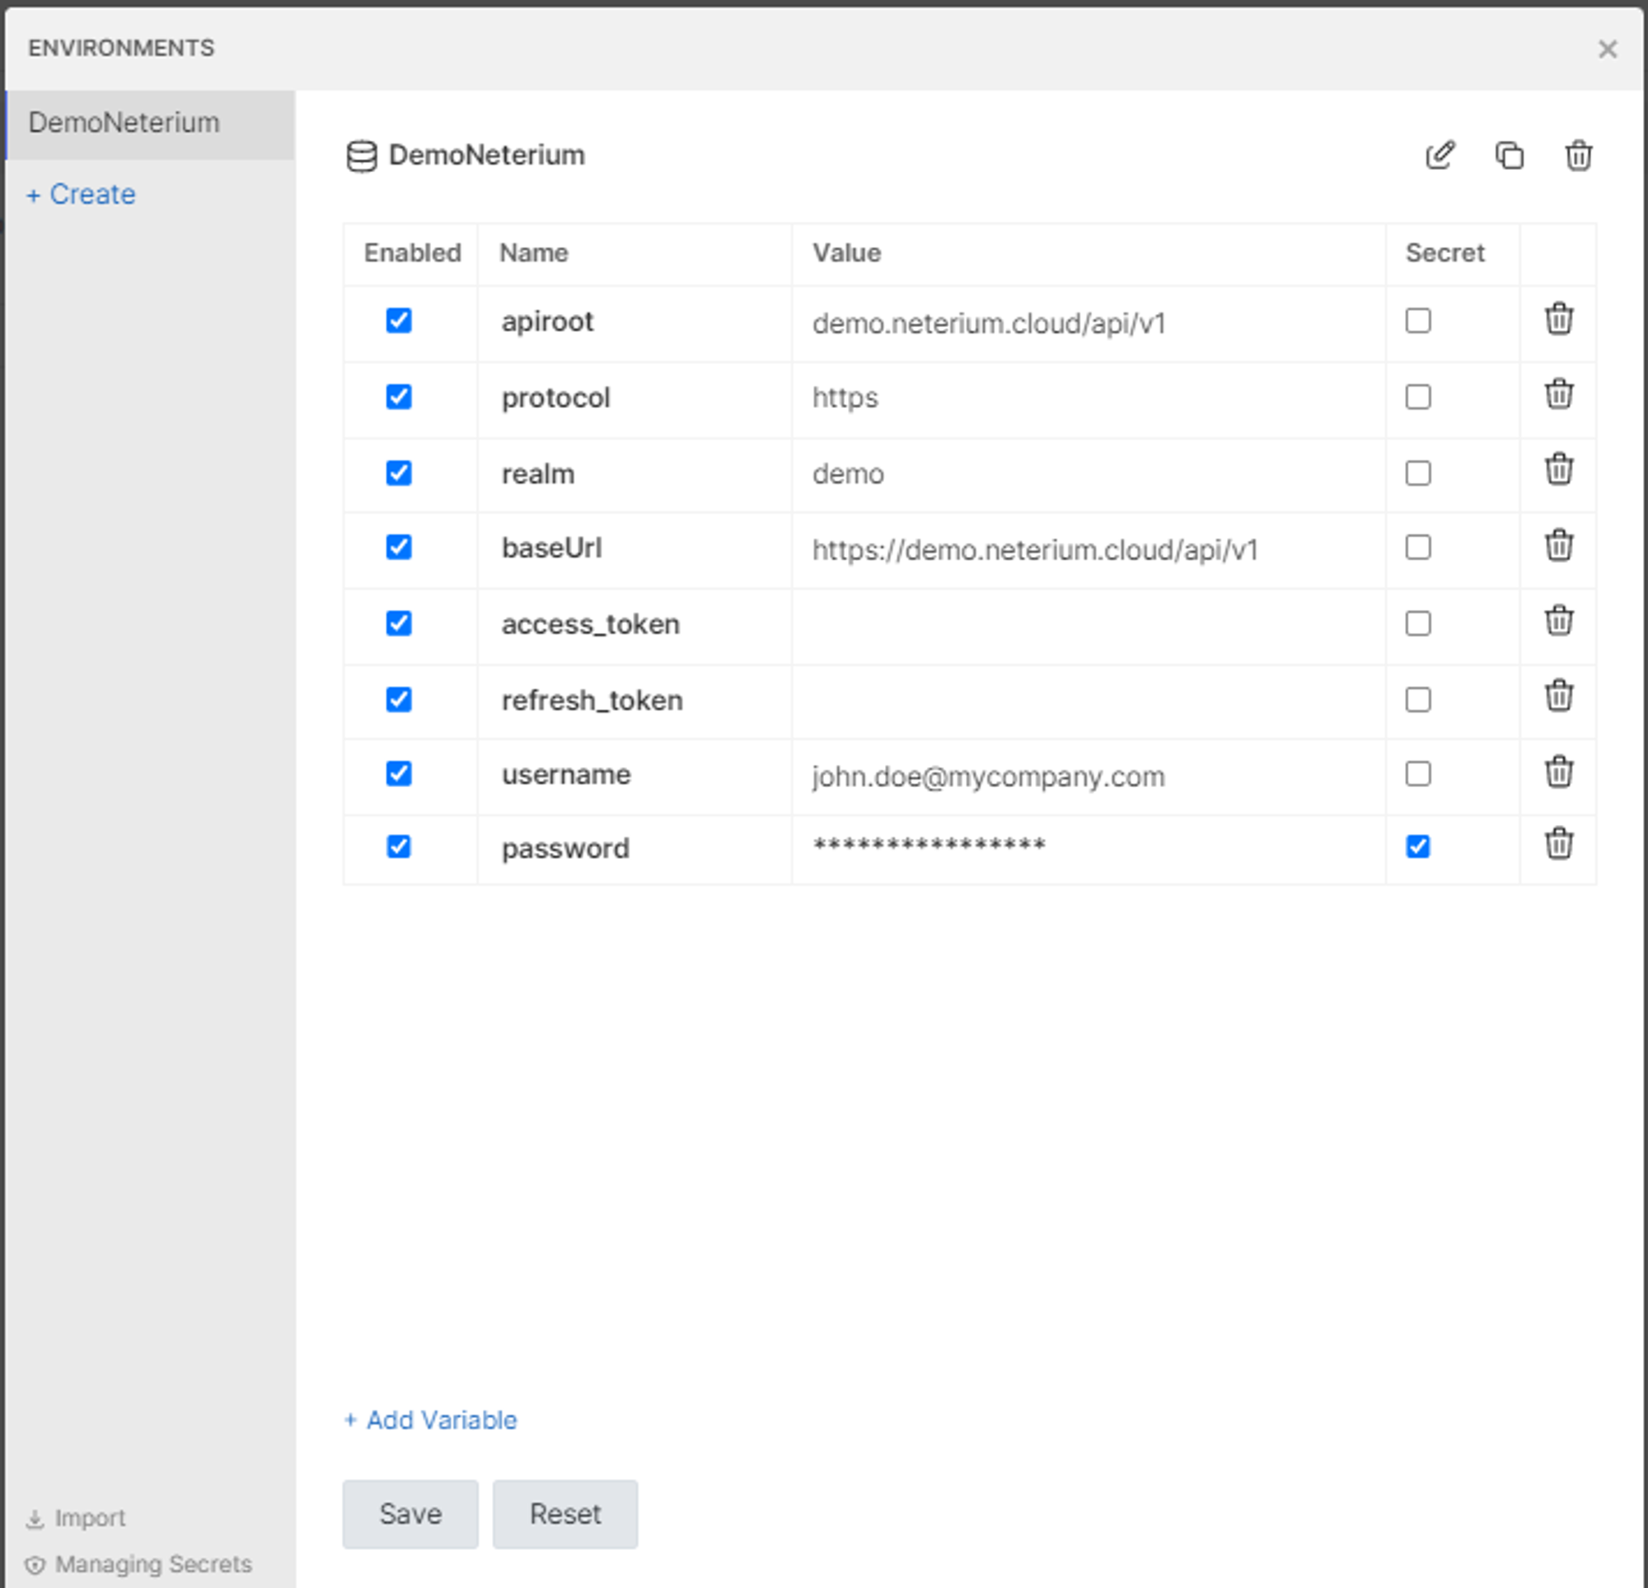The height and width of the screenshot is (1588, 1648).
Task: Mark access_token as Secret
Action: pos(1417,623)
